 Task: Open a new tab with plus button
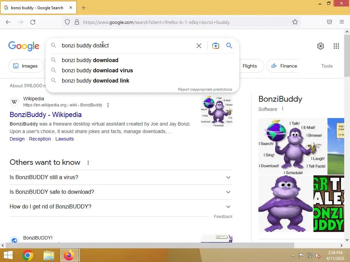tap(83, 8)
